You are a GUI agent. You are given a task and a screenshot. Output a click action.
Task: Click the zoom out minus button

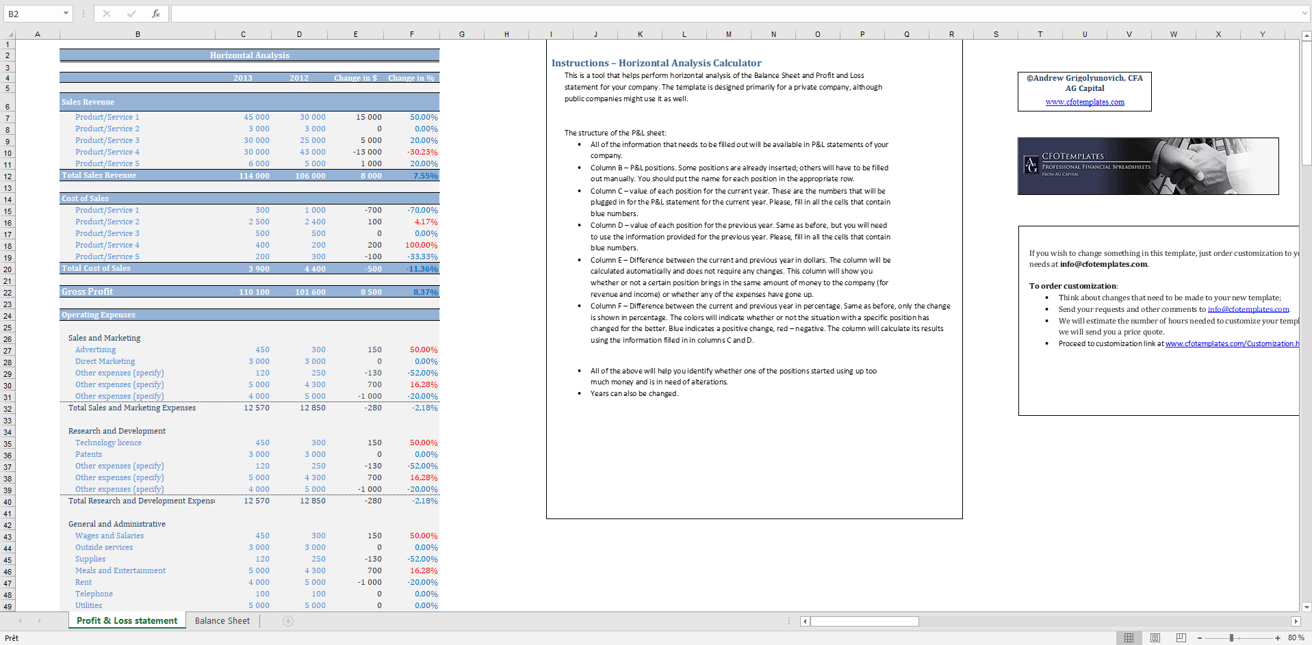coord(1200,637)
